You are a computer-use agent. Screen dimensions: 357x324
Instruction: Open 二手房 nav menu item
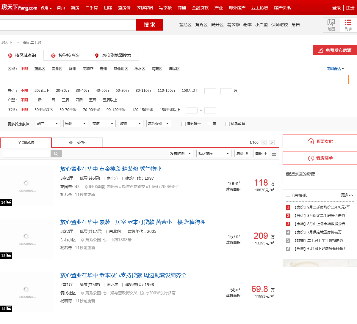point(91,8)
